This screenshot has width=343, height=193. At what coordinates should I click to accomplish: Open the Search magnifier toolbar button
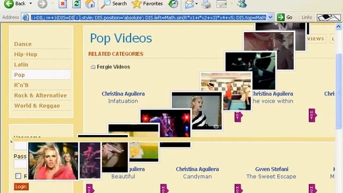[114, 4]
